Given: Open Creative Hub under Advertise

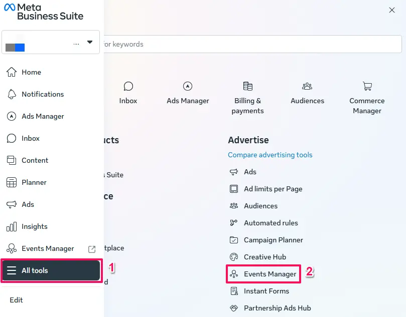Looking at the screenshot, I should [264, 257].
